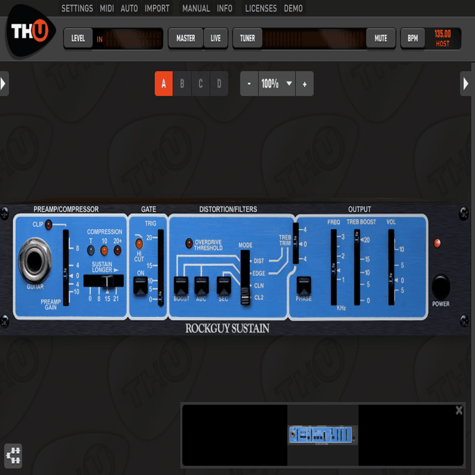Open the INFO menu item
This screenshot has height=475, width=475.
[225, 8]
